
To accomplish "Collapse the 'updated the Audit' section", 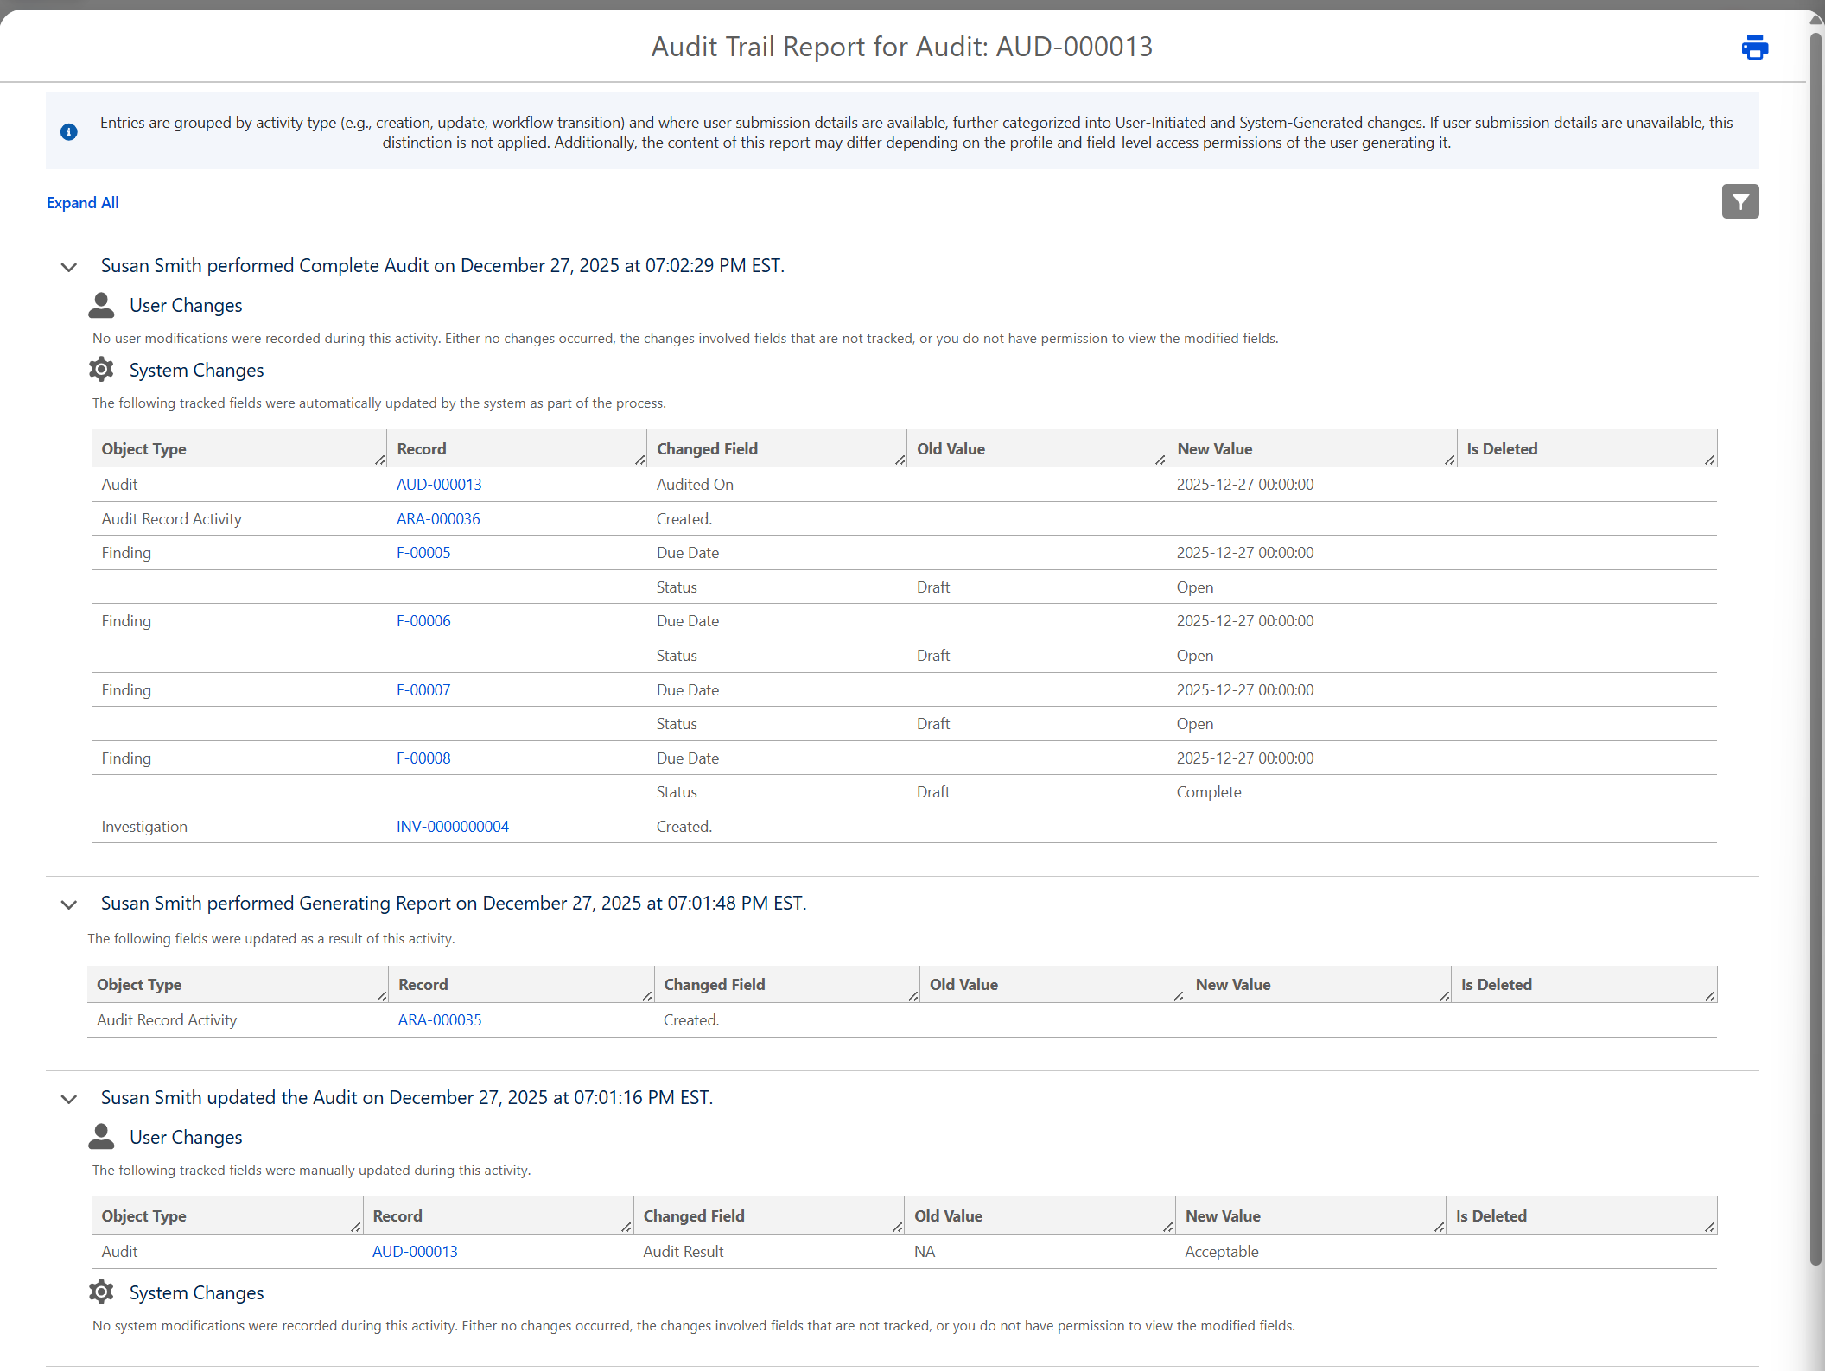I will [69, 1099].
